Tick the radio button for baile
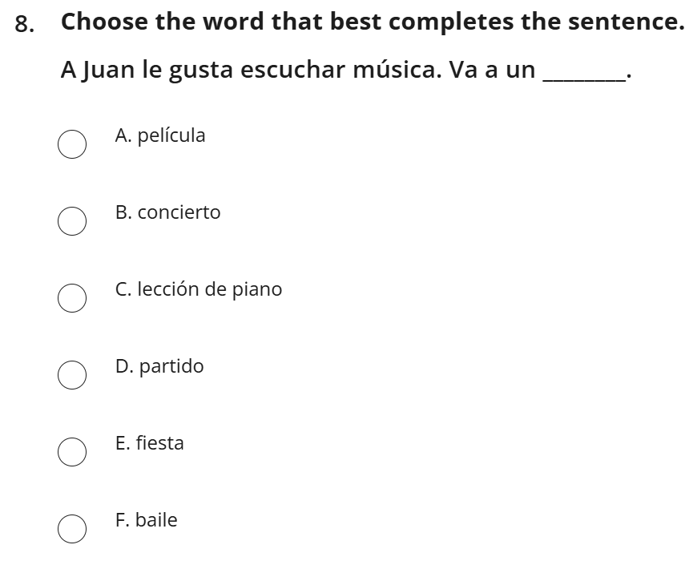This screenshot has height=565, width=693. click(72, 528)
